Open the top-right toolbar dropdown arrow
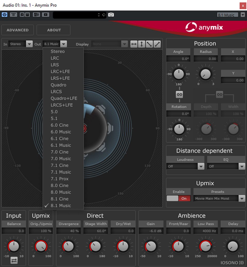 tap(243, 15)
